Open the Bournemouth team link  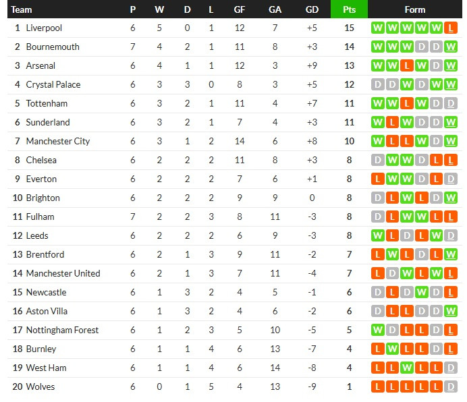[53, 47]
